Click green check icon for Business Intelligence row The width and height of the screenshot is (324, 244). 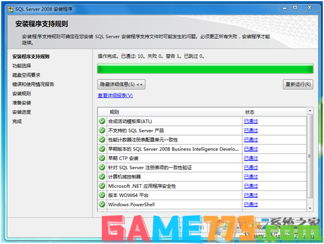point(102,149)
